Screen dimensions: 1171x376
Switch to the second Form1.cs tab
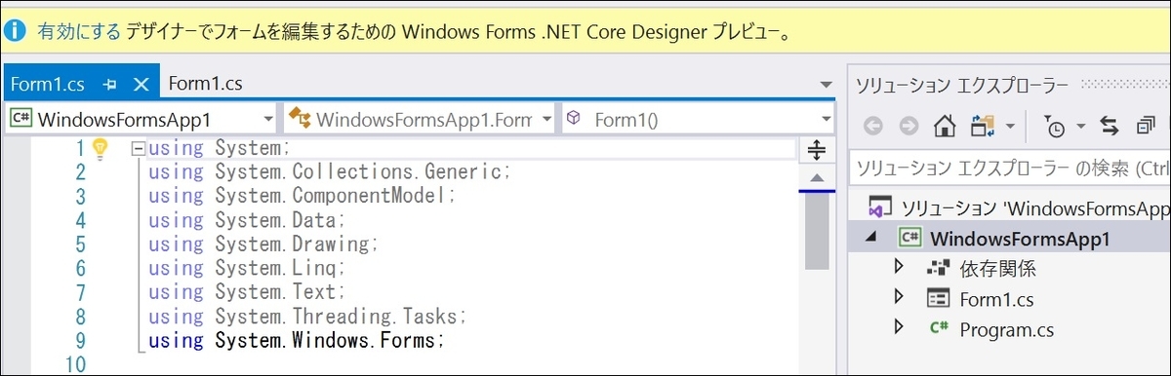[205, 84]
